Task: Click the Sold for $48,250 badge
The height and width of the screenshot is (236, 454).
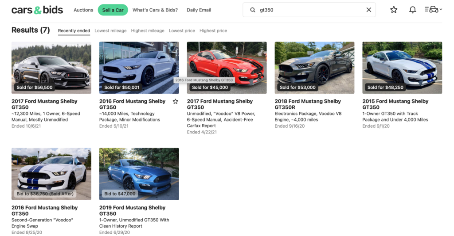Action: [x=385, y=88]
